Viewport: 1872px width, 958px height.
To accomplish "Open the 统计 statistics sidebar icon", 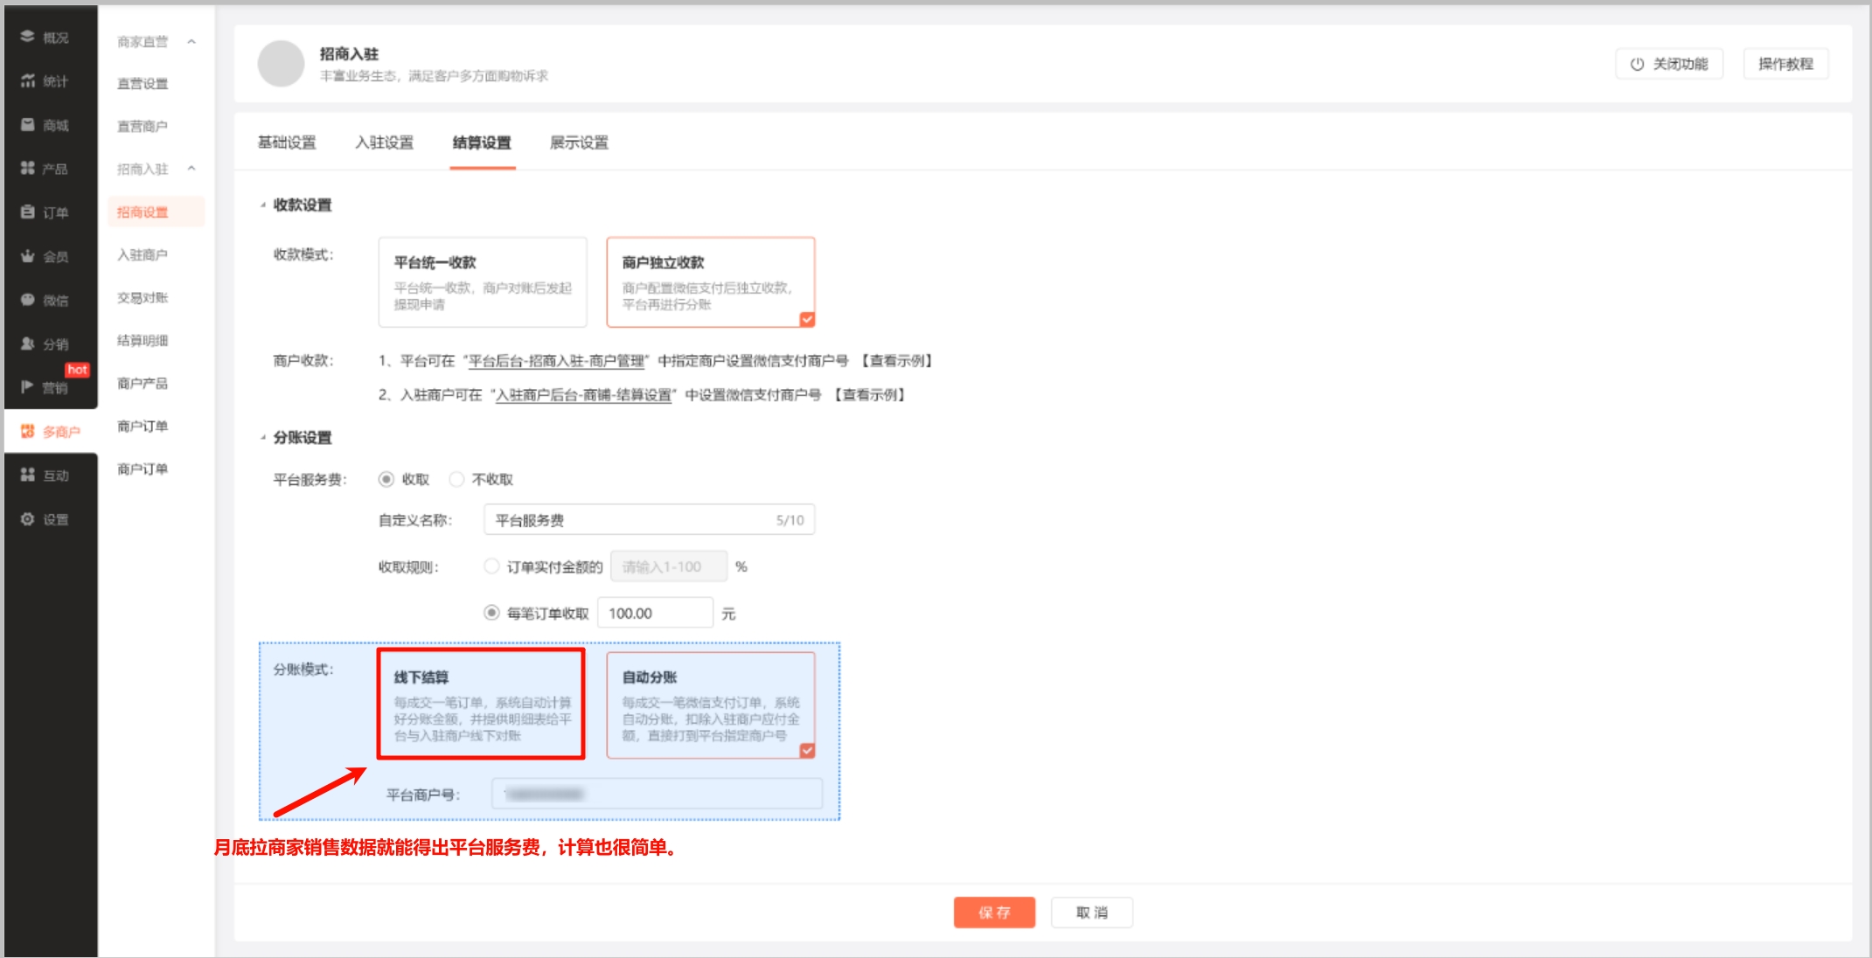I will 28,80.
